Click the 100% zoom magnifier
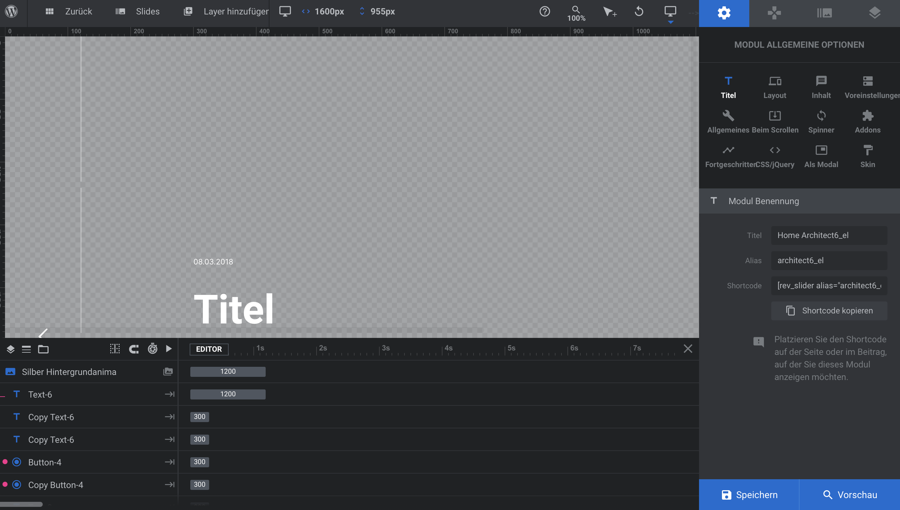Screen dimensions: 900x510 pyautogui.click(x=576, y=13)
